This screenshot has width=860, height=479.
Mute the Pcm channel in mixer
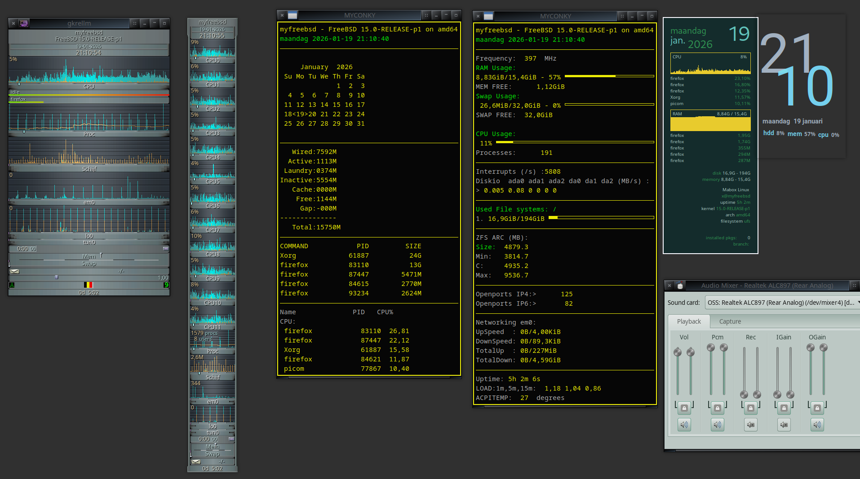[717, 425]
